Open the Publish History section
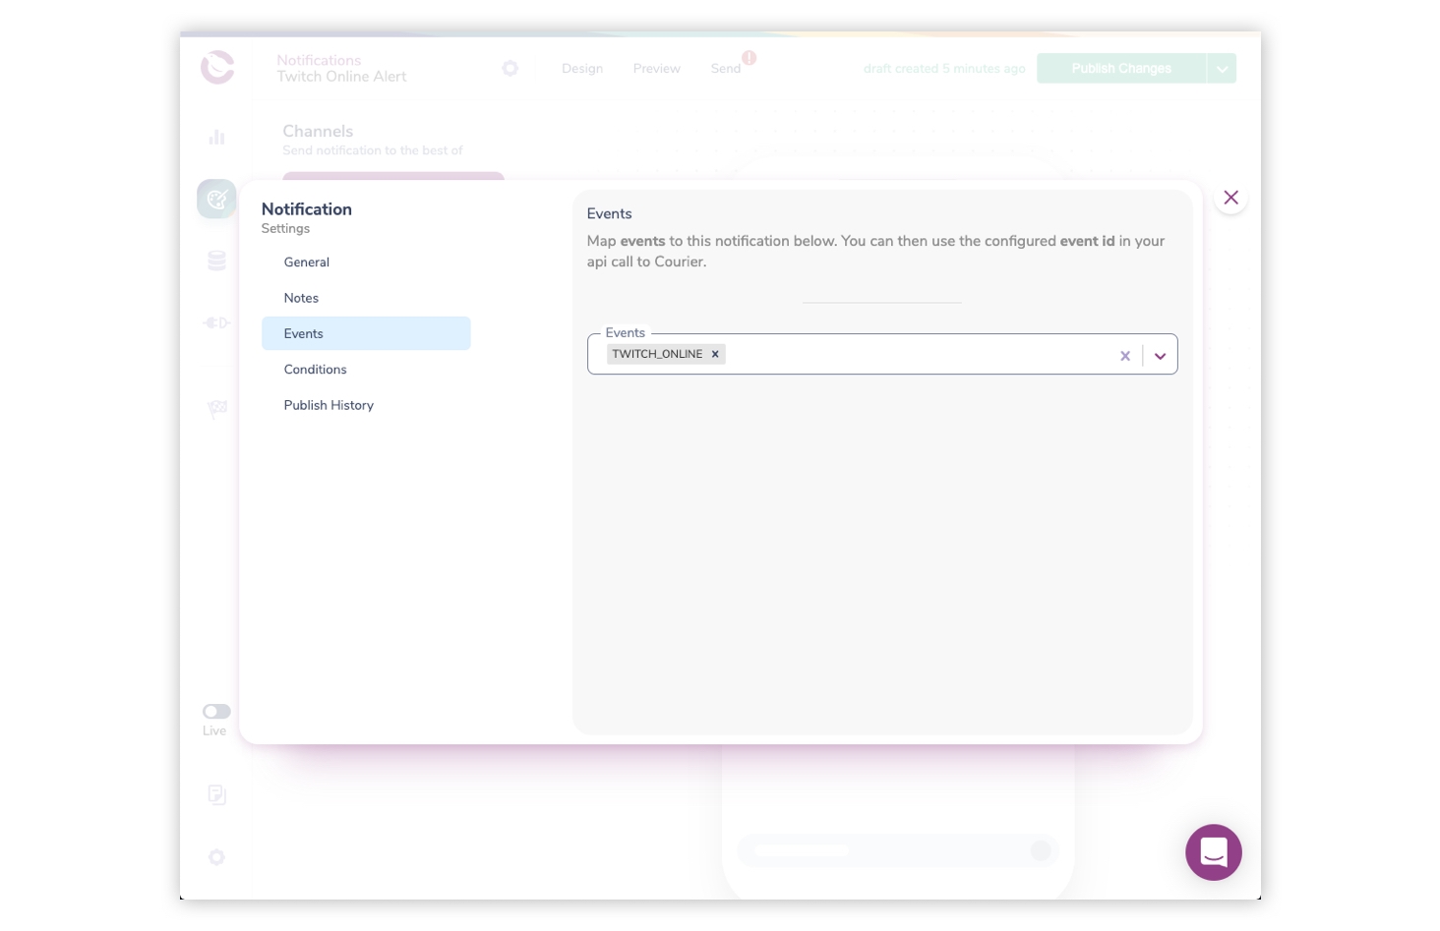Screen dimensions: 1440x931 (x=329, y=405)
